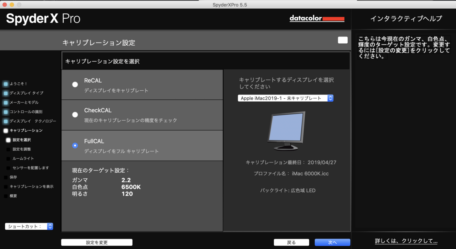Select 設定を調整 in the sidebar
Viewport: 456px width, 249px height.
tap(8, 149)
